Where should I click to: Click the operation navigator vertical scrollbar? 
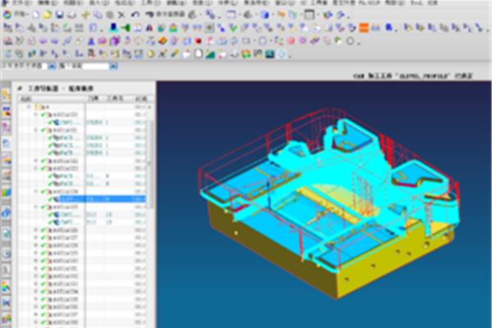(x=150, y=163)
